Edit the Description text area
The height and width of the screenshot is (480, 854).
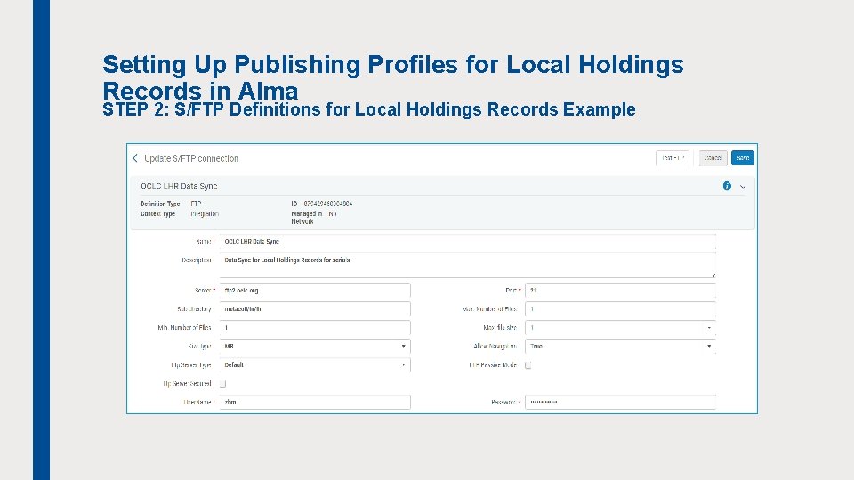coord(467,265)
